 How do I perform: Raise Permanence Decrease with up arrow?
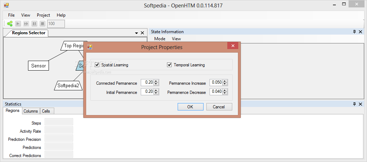coord(225,90)
